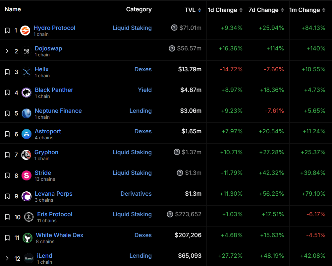Click the Hydro Protocol logo icon
The image size is (332, 266).
tap(25, 31)
